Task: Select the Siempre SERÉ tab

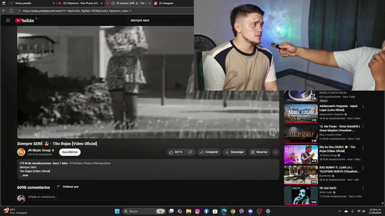Action: (x=128, y=3)
